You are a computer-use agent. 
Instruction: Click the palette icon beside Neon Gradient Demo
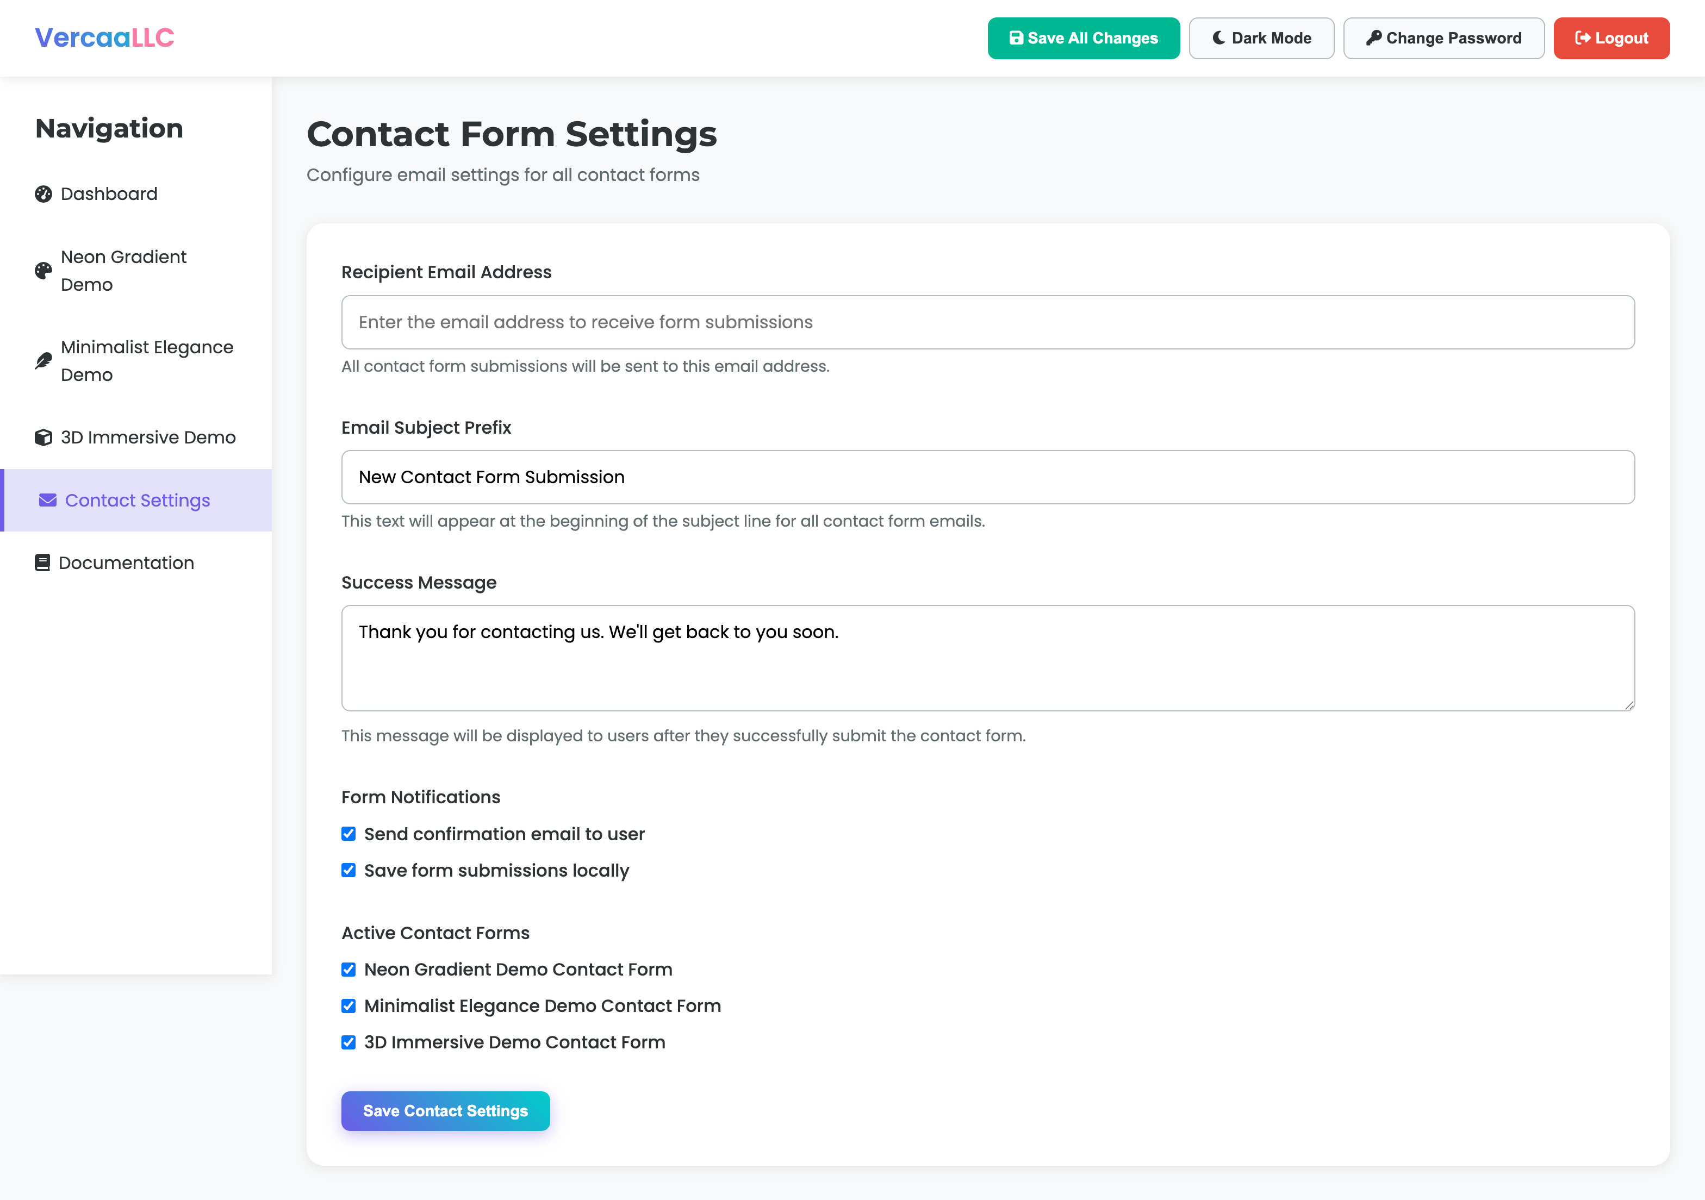click(x=44, y=271)
